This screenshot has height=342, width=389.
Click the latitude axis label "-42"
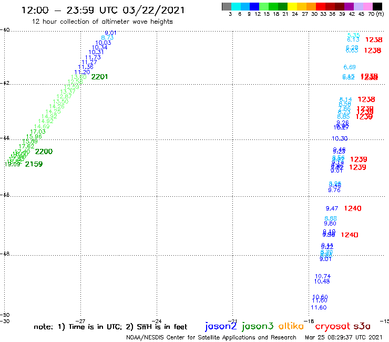coord(5,83)
